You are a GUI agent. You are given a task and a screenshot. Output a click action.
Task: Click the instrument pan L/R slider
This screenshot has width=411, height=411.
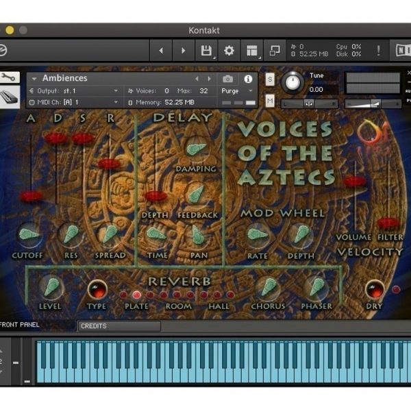310,104
